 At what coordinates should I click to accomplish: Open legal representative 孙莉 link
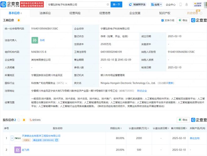point(42,40)
